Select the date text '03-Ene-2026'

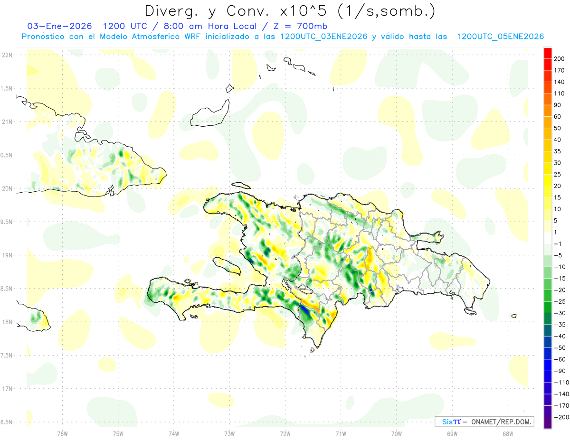click(59, 26)
